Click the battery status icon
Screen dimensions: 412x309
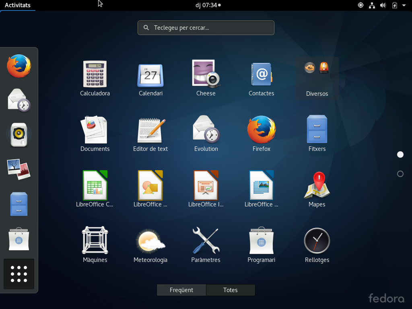click(x=394, y=5)
